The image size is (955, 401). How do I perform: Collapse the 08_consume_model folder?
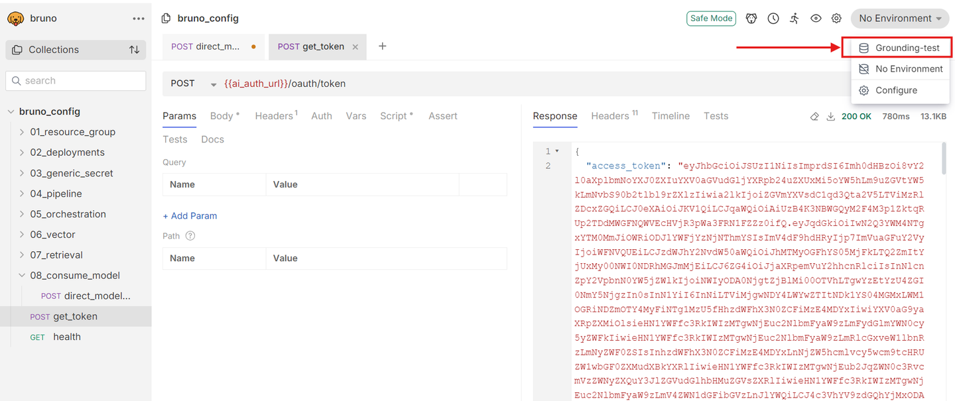(22, 276)
